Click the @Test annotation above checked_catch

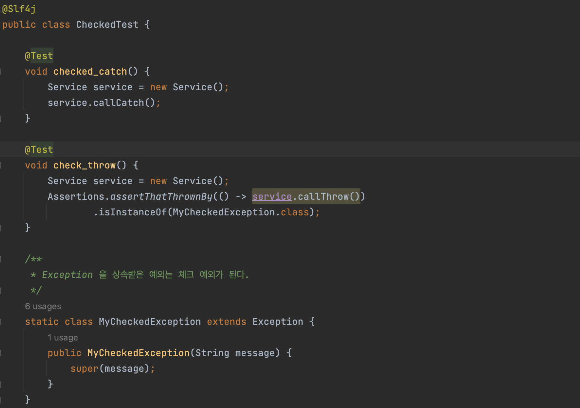coord(39,56)
